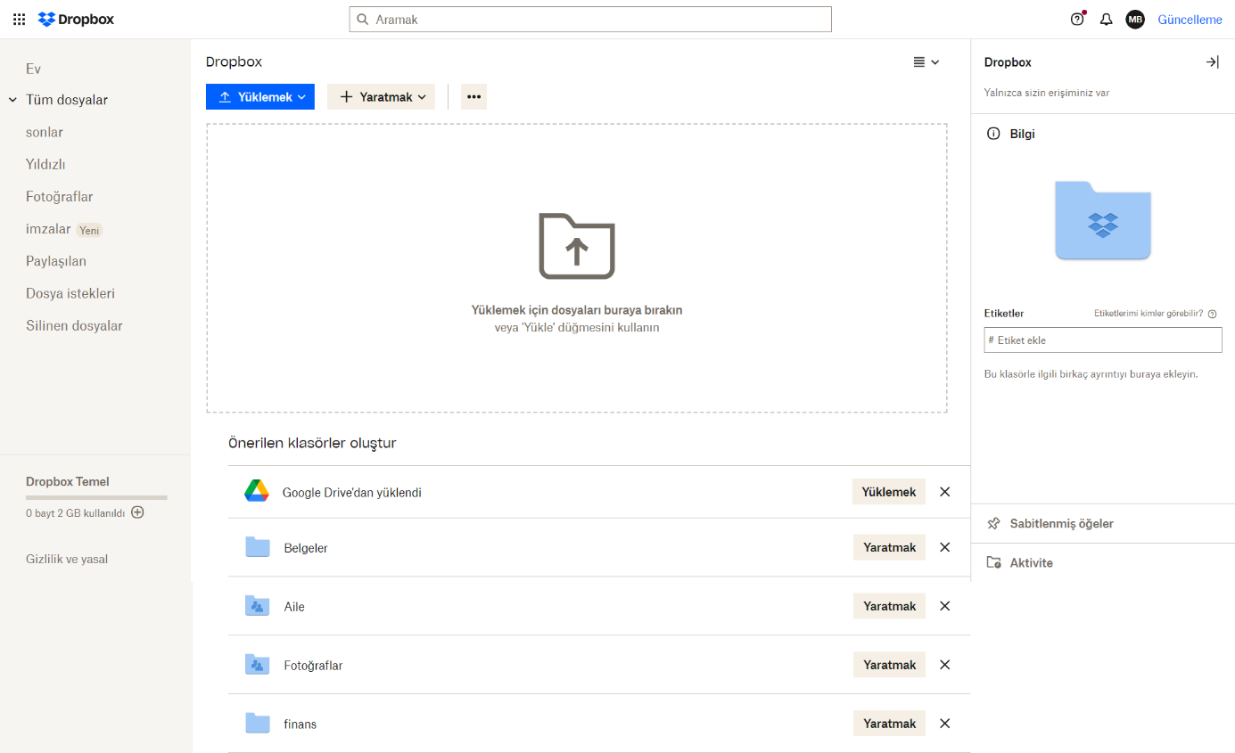Open Paylaşılan in sidebar
The image size is (1235, 753).
click(x=56, y=261)
